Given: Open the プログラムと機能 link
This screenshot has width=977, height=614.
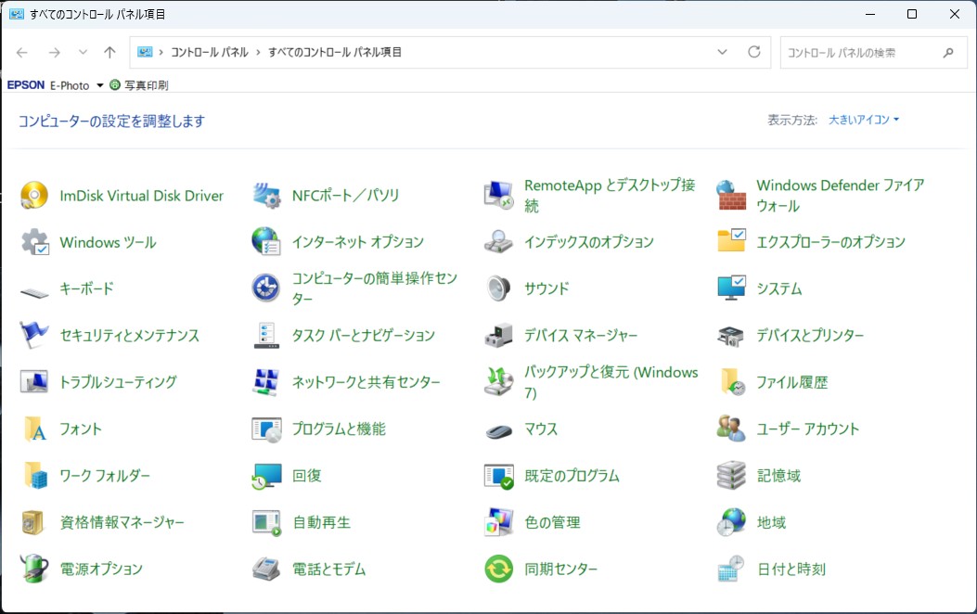Looking at the screenshot, I should pyautogui.click(x=339, y=429).
